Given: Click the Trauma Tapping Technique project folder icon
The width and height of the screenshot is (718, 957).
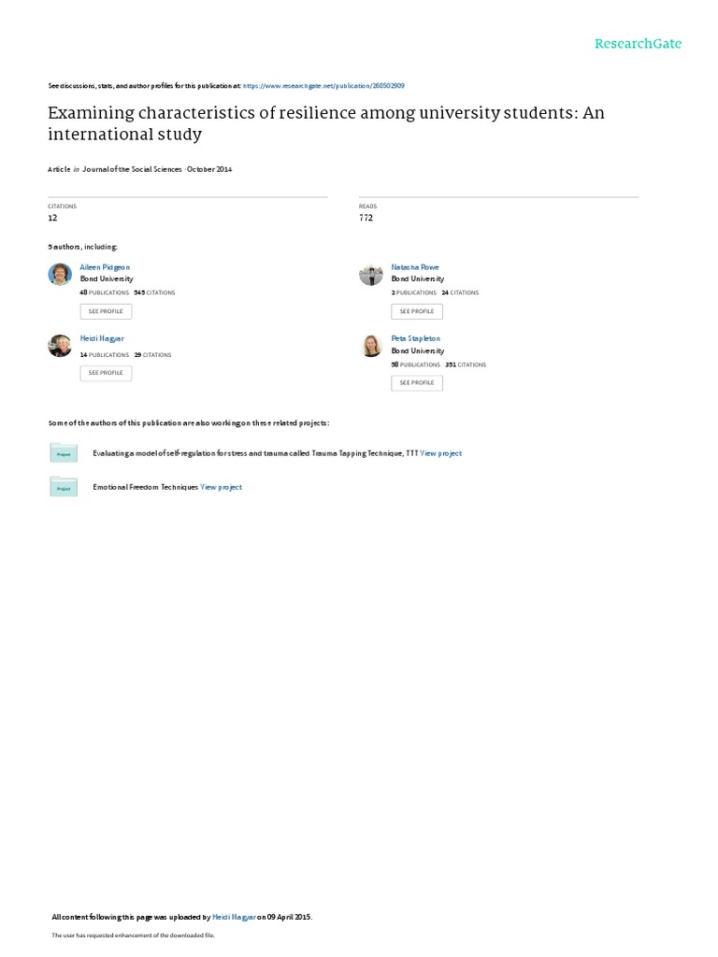Looking at the screenshot, I should [x=64, y=453].
